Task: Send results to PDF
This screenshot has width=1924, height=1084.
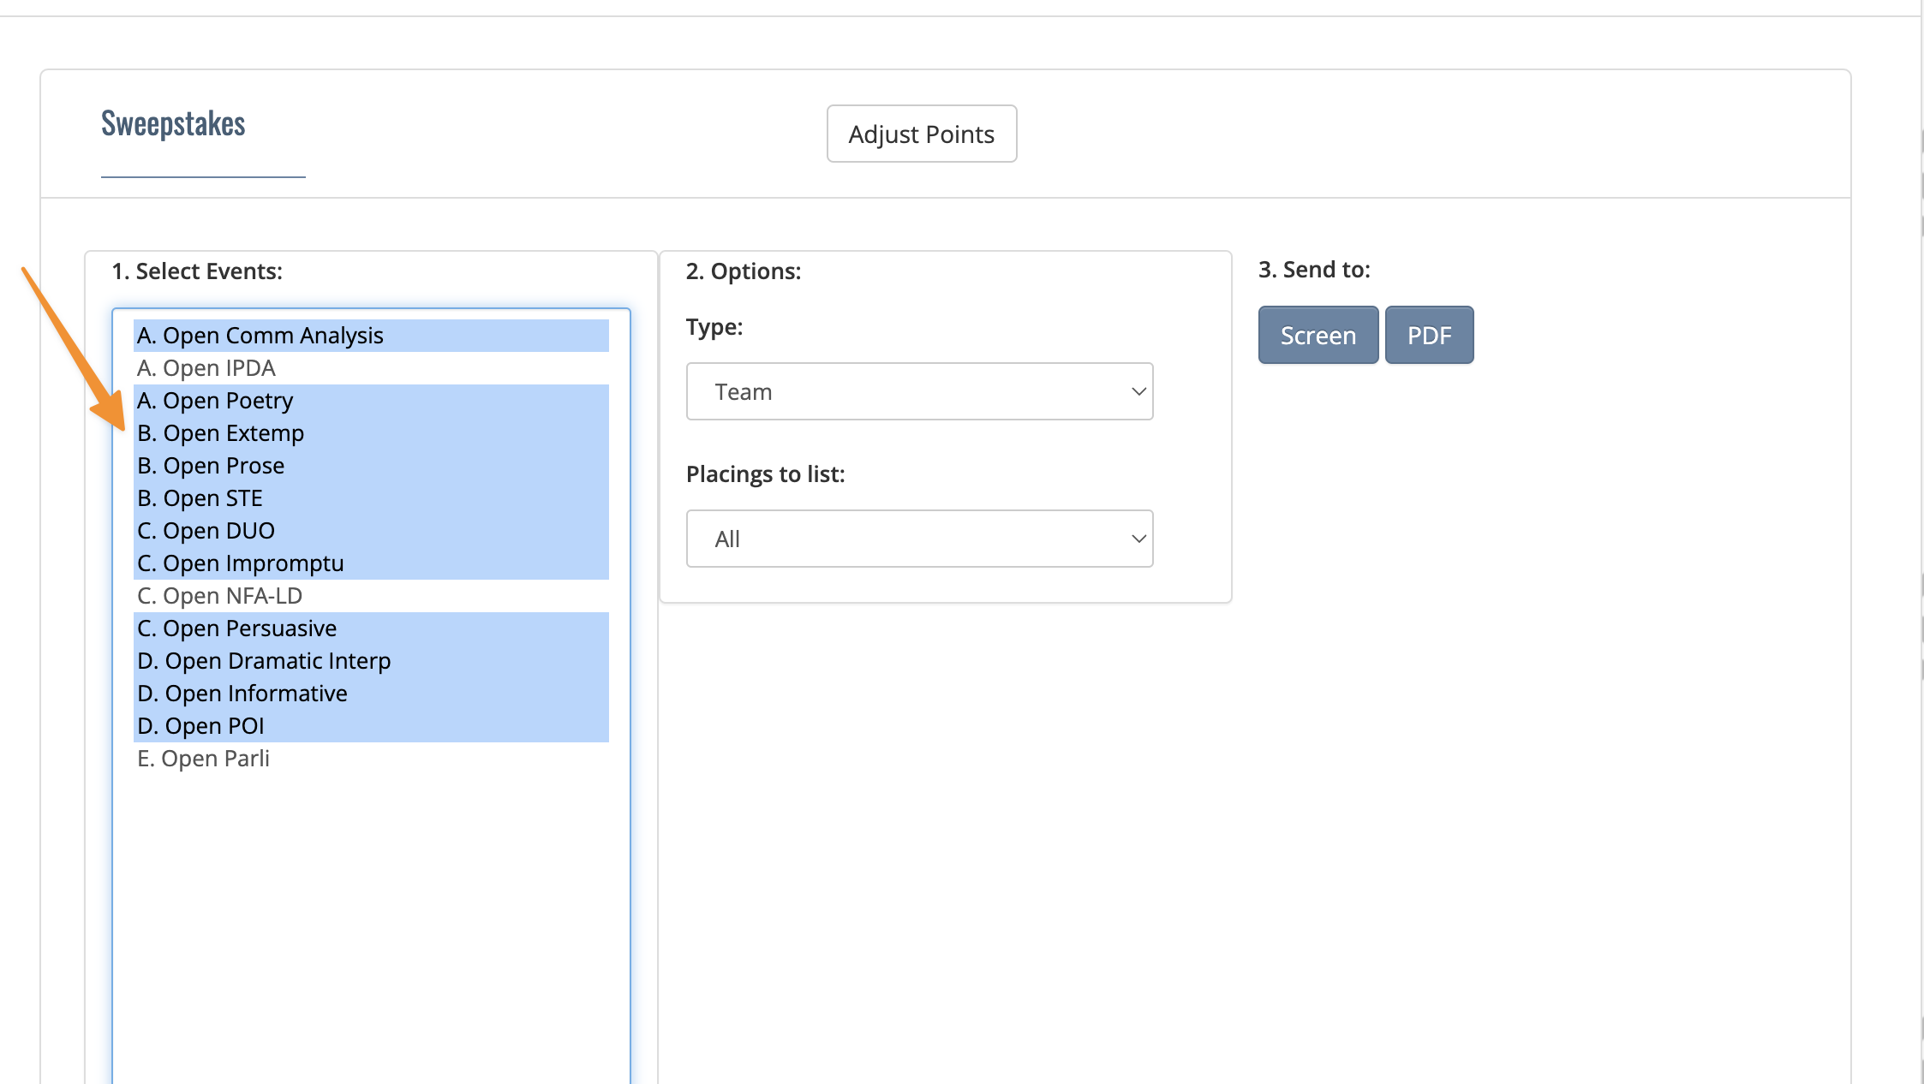Action: (x=1429, y=335)
